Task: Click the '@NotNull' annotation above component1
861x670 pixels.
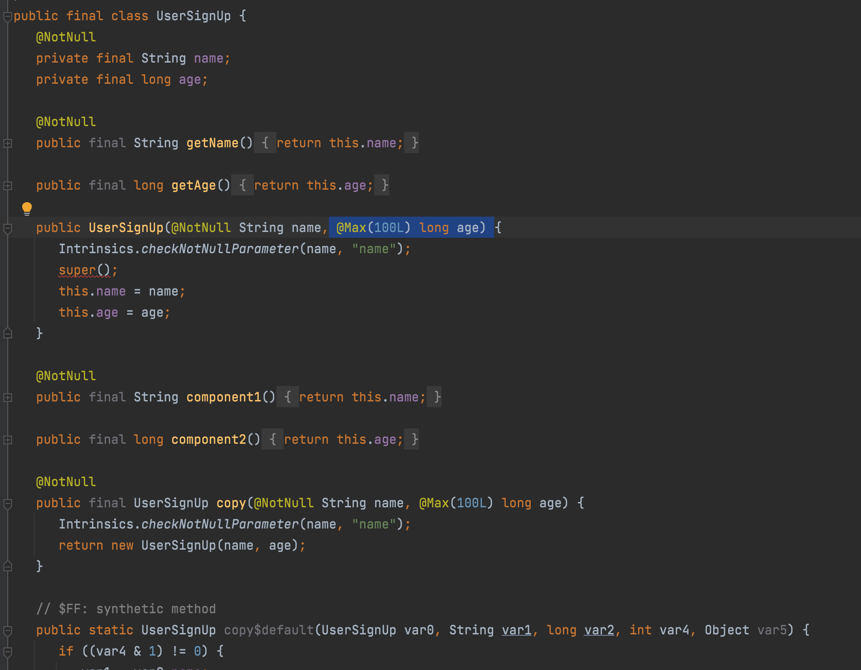Action: tap(66, 376)
